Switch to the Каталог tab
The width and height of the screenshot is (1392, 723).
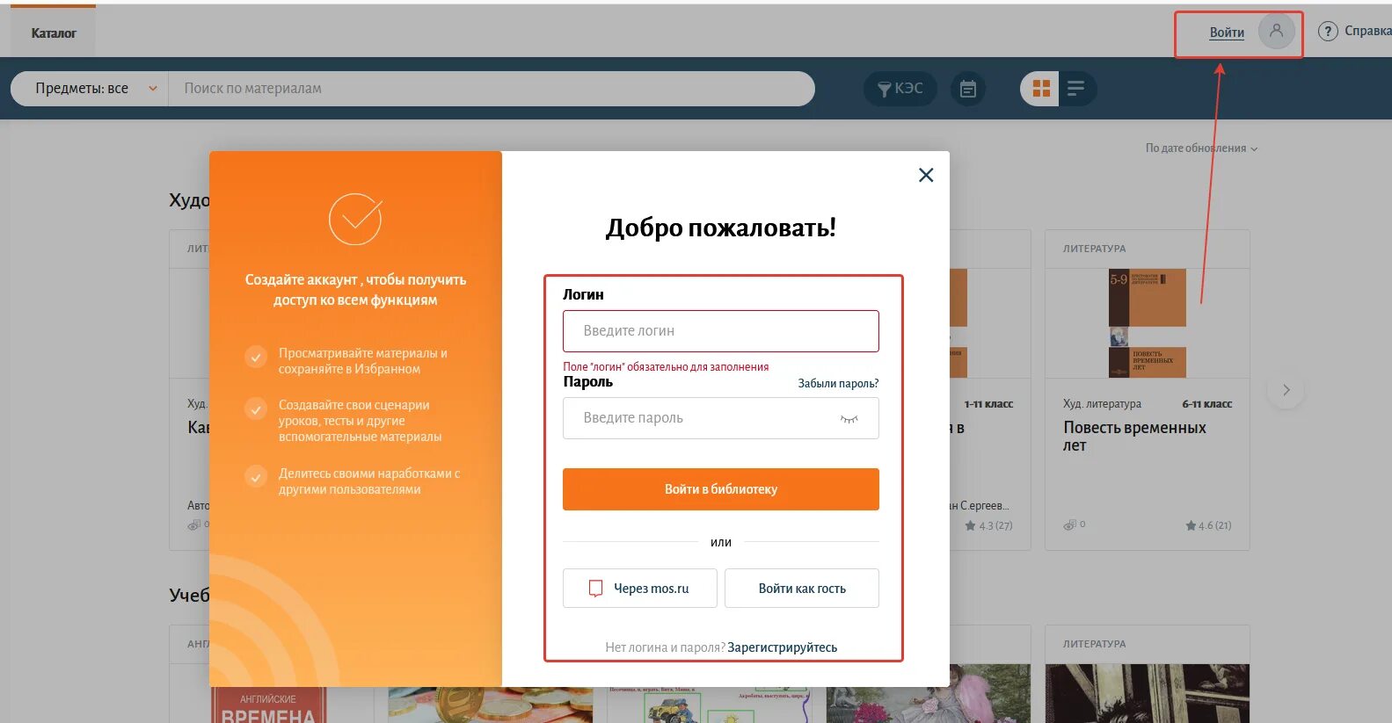pyautogui.click(x=54, y=33)
